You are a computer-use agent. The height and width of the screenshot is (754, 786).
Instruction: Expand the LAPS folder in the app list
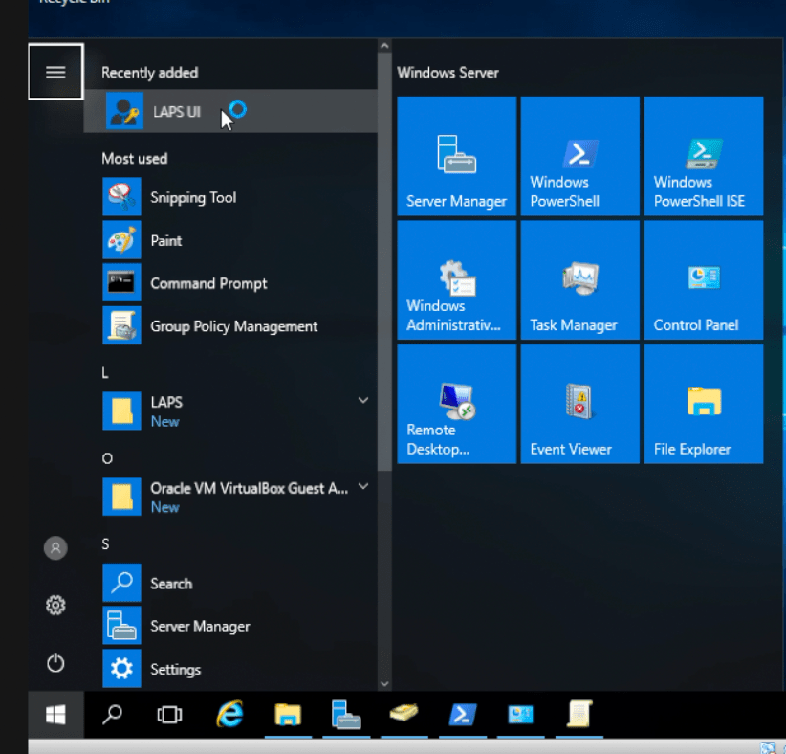click(x=362, y=400)
